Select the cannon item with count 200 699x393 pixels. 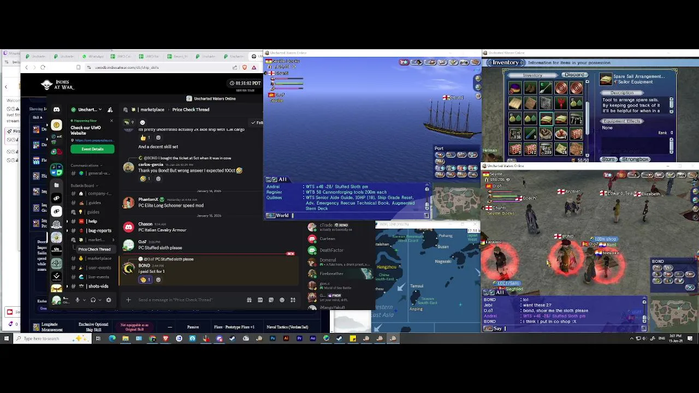pyautogui.click(x=546, y=149)
